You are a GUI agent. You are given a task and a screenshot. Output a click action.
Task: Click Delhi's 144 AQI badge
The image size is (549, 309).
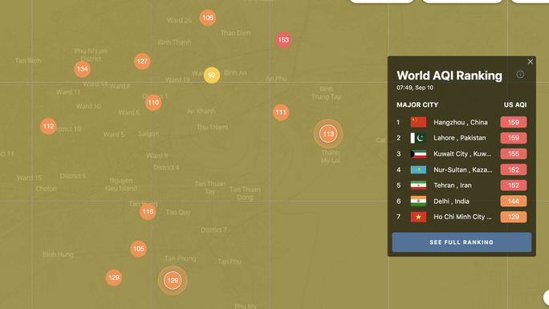514,201
